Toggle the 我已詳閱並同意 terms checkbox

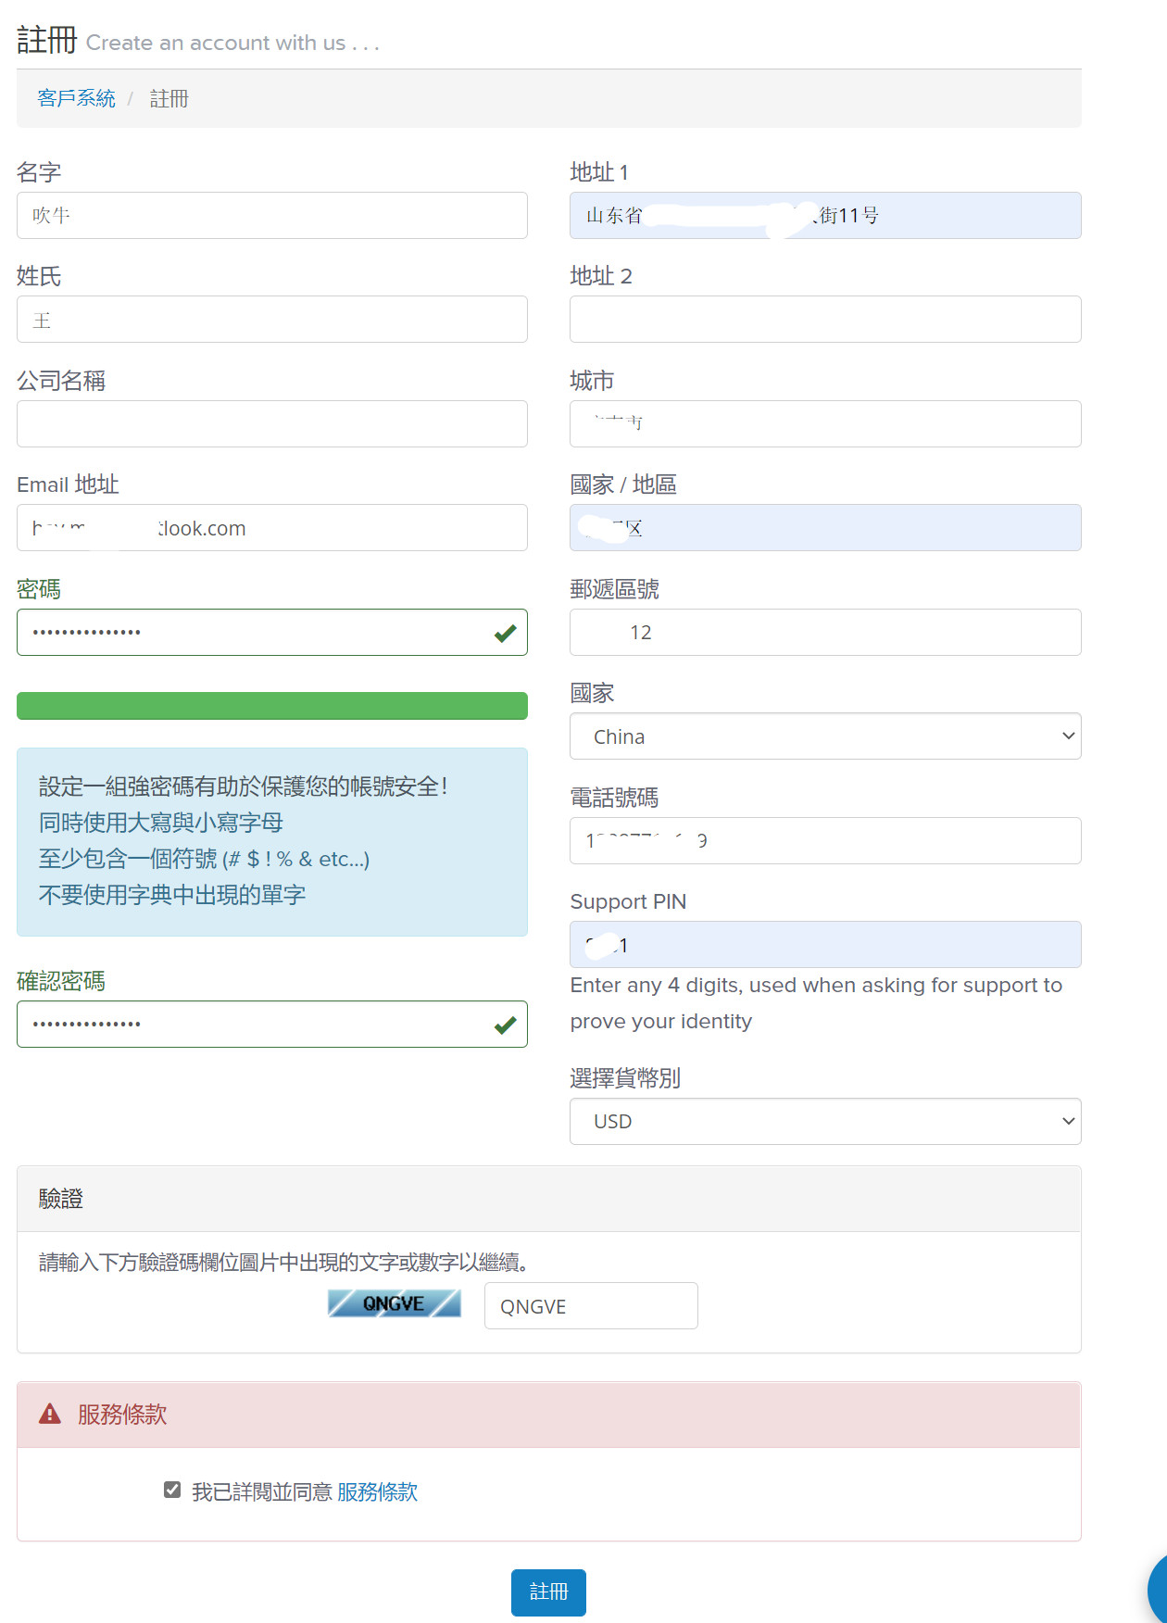pos(172,1490)
